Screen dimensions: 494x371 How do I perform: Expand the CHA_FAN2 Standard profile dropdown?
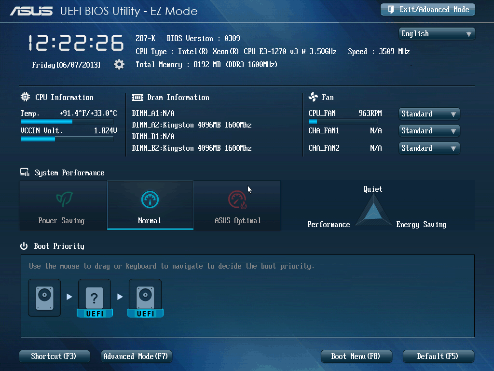[429, 148]
